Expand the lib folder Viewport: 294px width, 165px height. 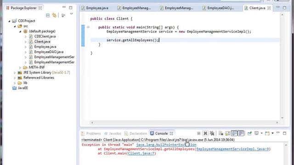point(15,83)
